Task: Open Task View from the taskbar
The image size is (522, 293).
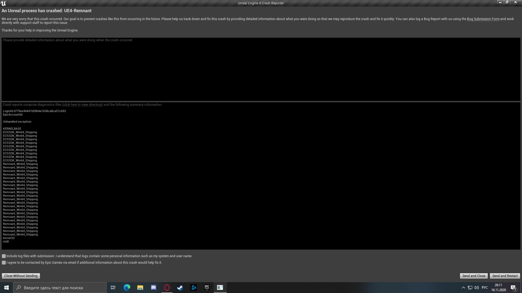Action: coord(113,288)
